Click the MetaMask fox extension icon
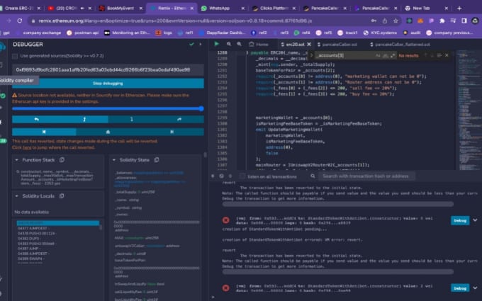This screenshot has height=301, width=482. [420, 21]
